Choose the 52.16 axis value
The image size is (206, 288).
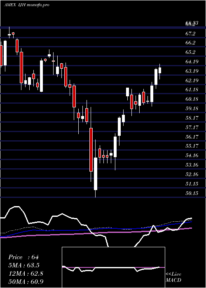point(192,174)
